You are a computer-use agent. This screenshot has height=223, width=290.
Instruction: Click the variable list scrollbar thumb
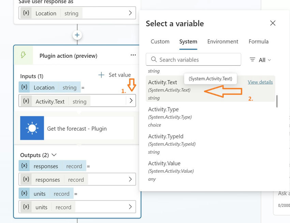click(277, 101)
